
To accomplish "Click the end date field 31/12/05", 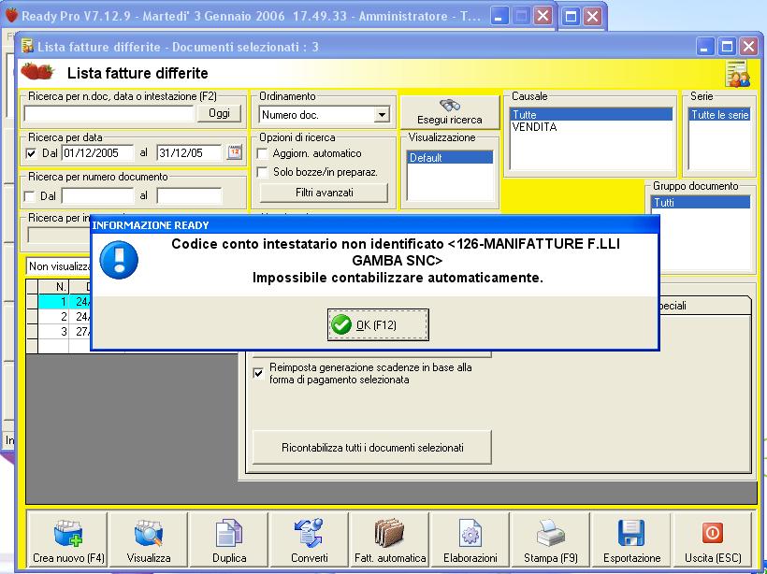I will (x=189, y=153).
